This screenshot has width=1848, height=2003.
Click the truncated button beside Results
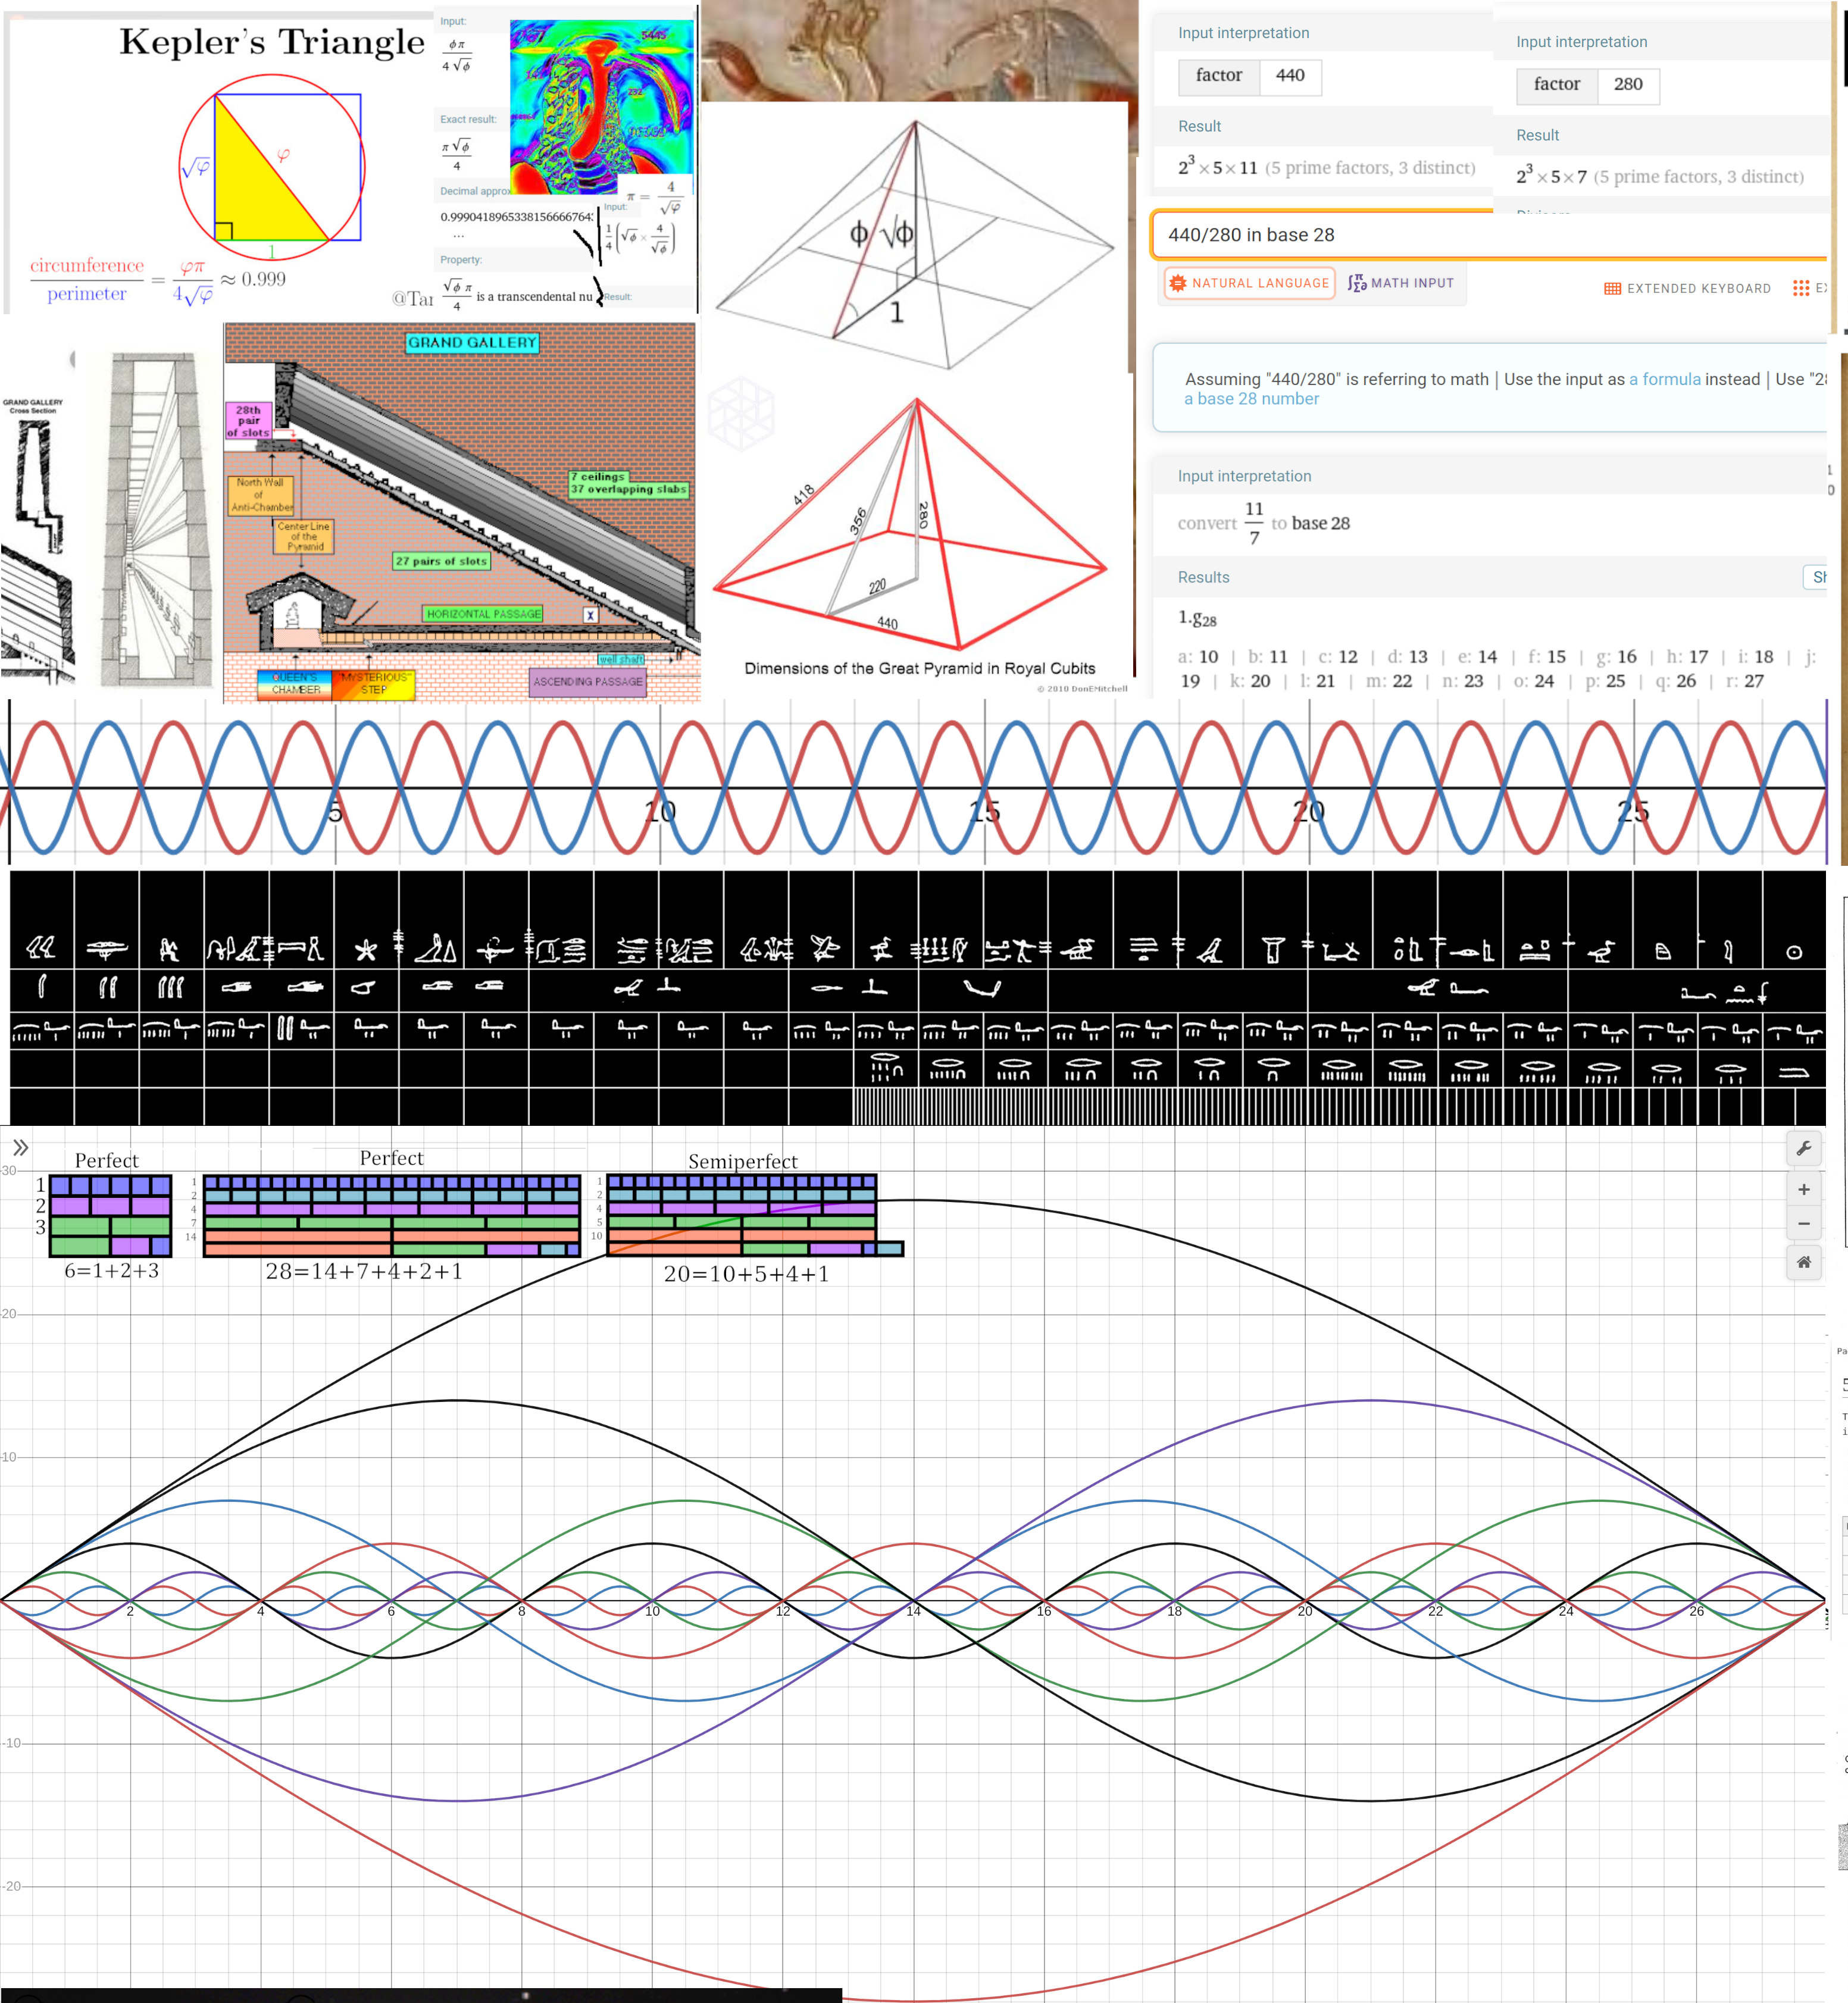[x=1816, y=577]
